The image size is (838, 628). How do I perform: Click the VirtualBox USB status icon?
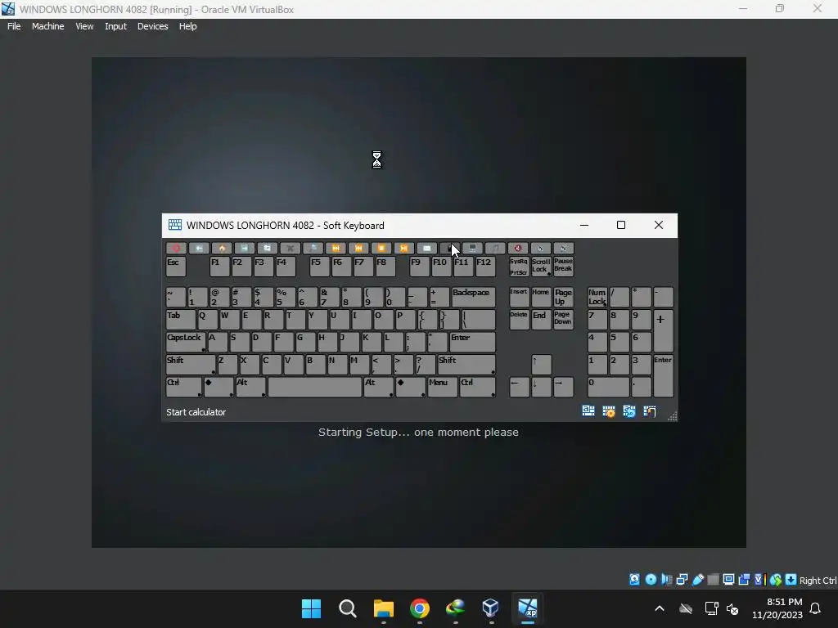click(x=697, y=580)
